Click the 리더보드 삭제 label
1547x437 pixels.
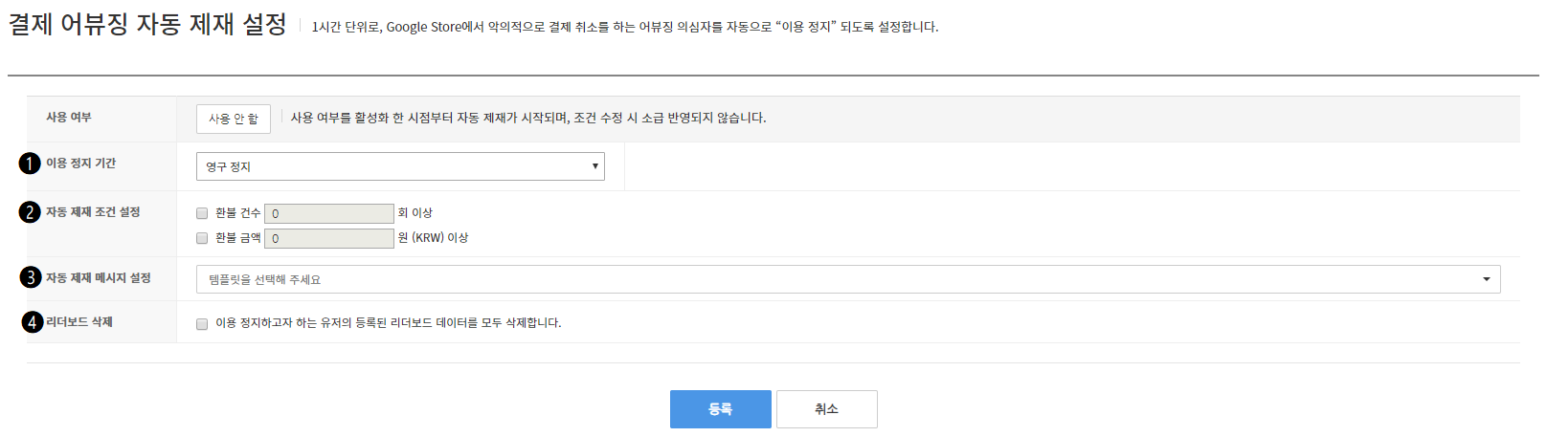(x=79, y=322)
